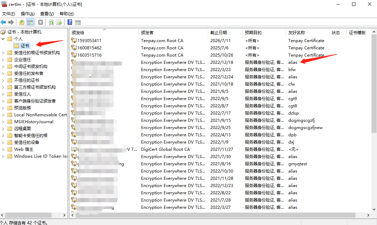This screenshot has height=225, width=377.
Task: Expand the 不信任的证书 tree node
Action: click(3, 80)
